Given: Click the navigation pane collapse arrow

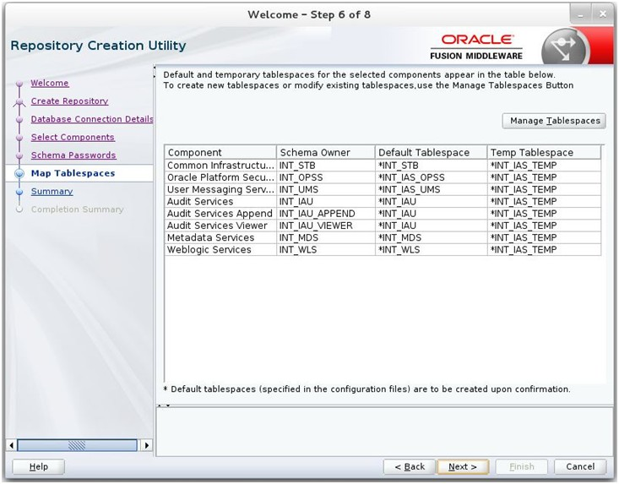Looking at the screenshot, I should point(155,73).
